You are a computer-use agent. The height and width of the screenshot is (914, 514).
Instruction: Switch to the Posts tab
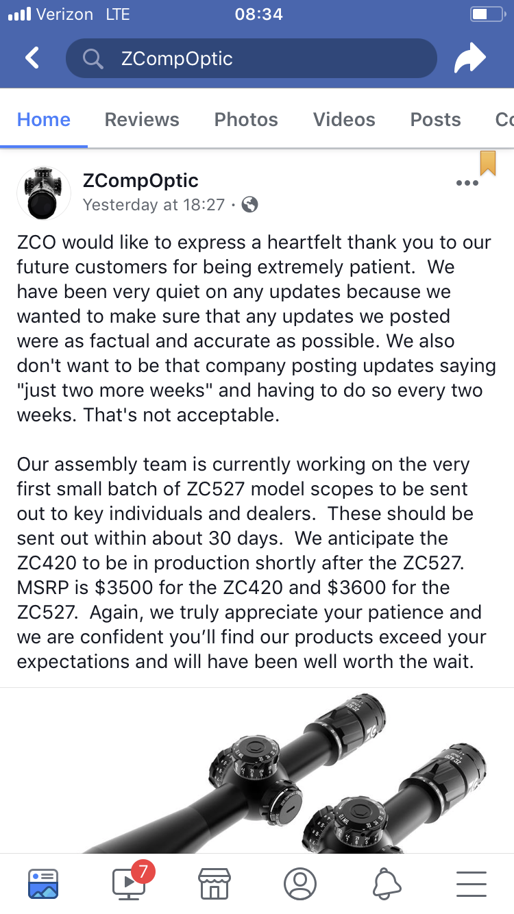click(x=435, y=119)
